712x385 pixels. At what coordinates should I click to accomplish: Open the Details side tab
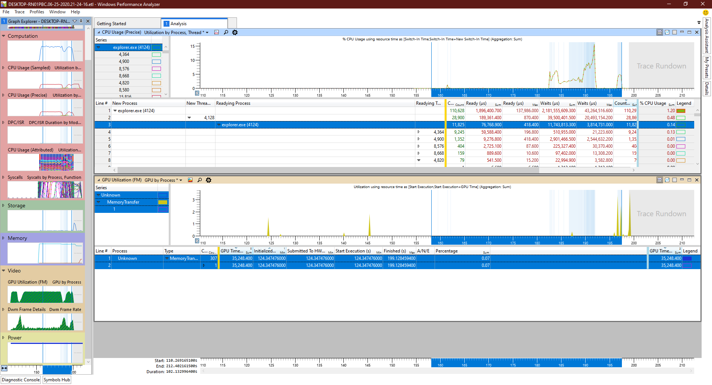[707, 88]
